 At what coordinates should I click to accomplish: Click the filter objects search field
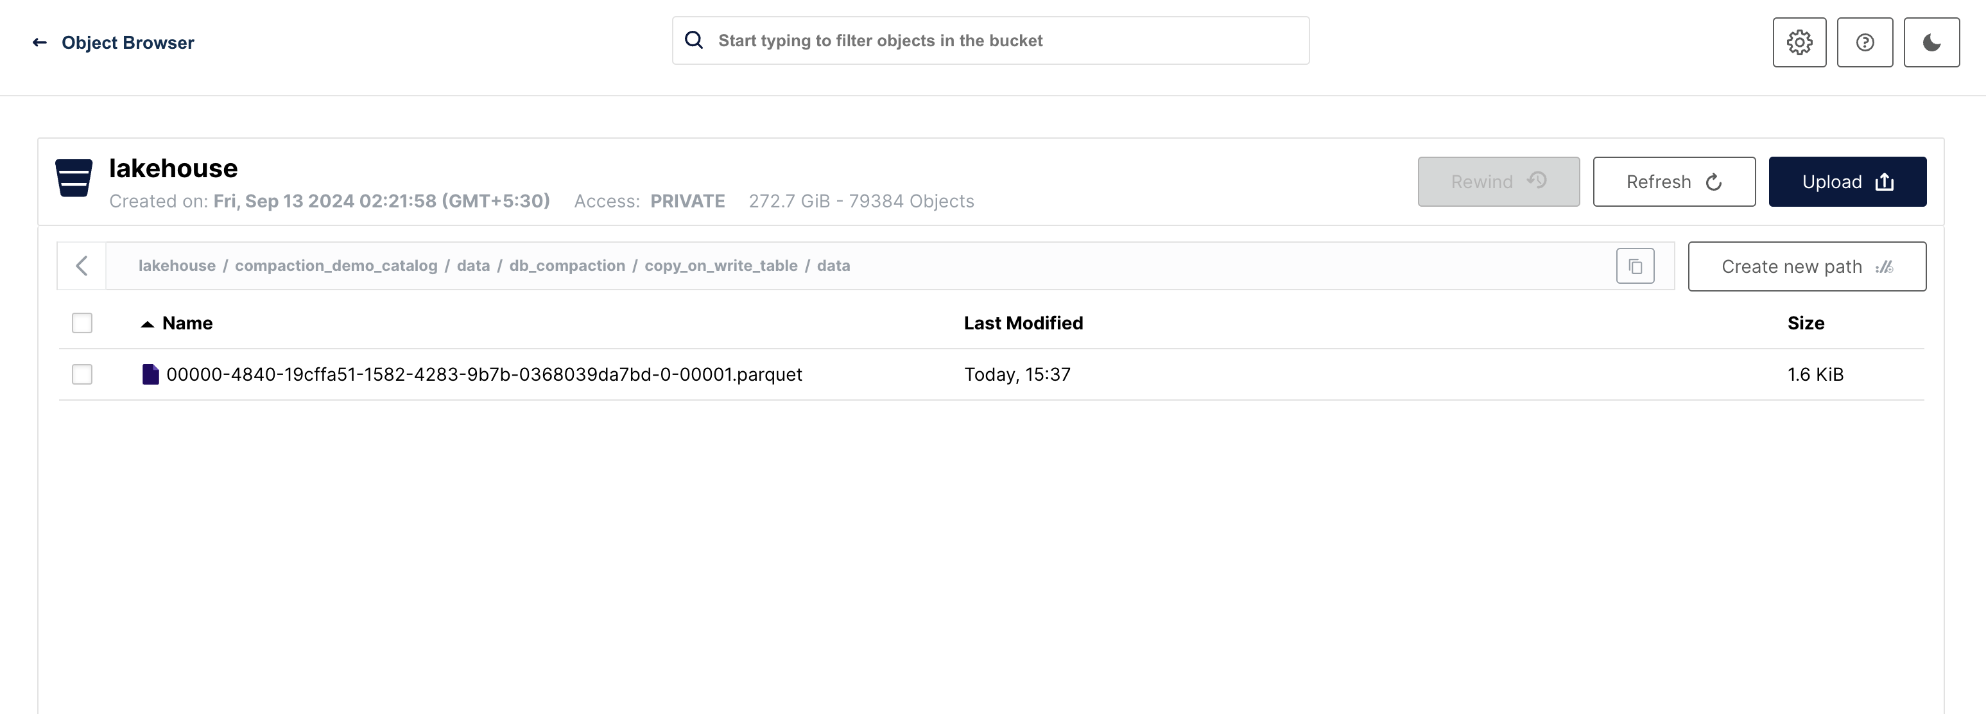[x=992, y=39]
